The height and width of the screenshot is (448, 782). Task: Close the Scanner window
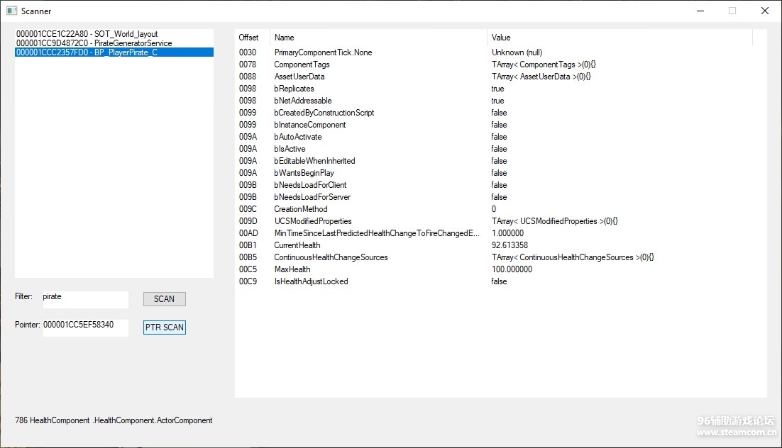764,11
